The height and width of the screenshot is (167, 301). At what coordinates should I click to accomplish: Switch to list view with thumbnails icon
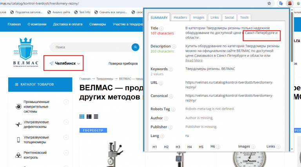pos(89,117)
